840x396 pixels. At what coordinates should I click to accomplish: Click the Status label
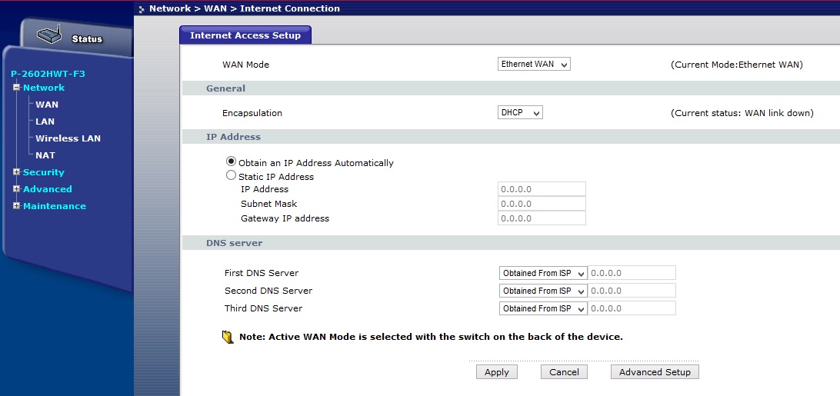tap(87, 39)
